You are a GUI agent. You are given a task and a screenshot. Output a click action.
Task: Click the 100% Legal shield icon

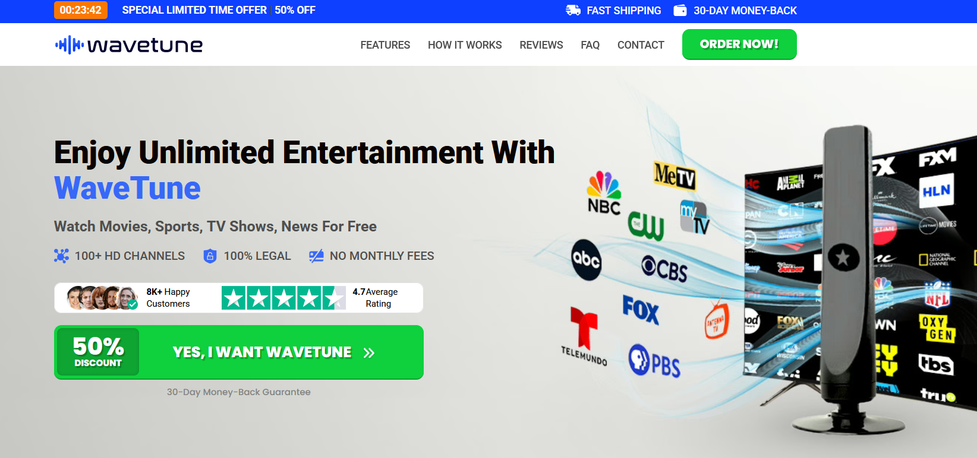(210, 256)
